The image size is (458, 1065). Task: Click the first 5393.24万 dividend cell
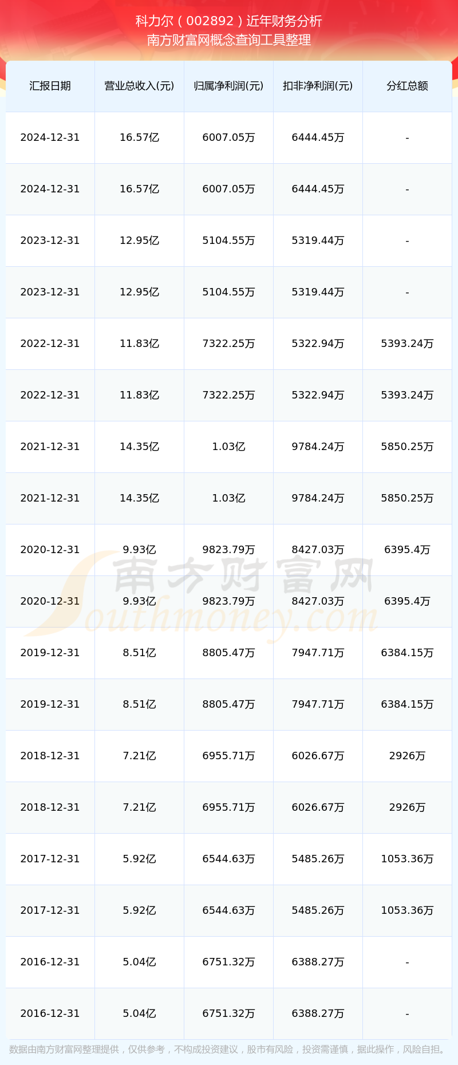coord(407,344)
